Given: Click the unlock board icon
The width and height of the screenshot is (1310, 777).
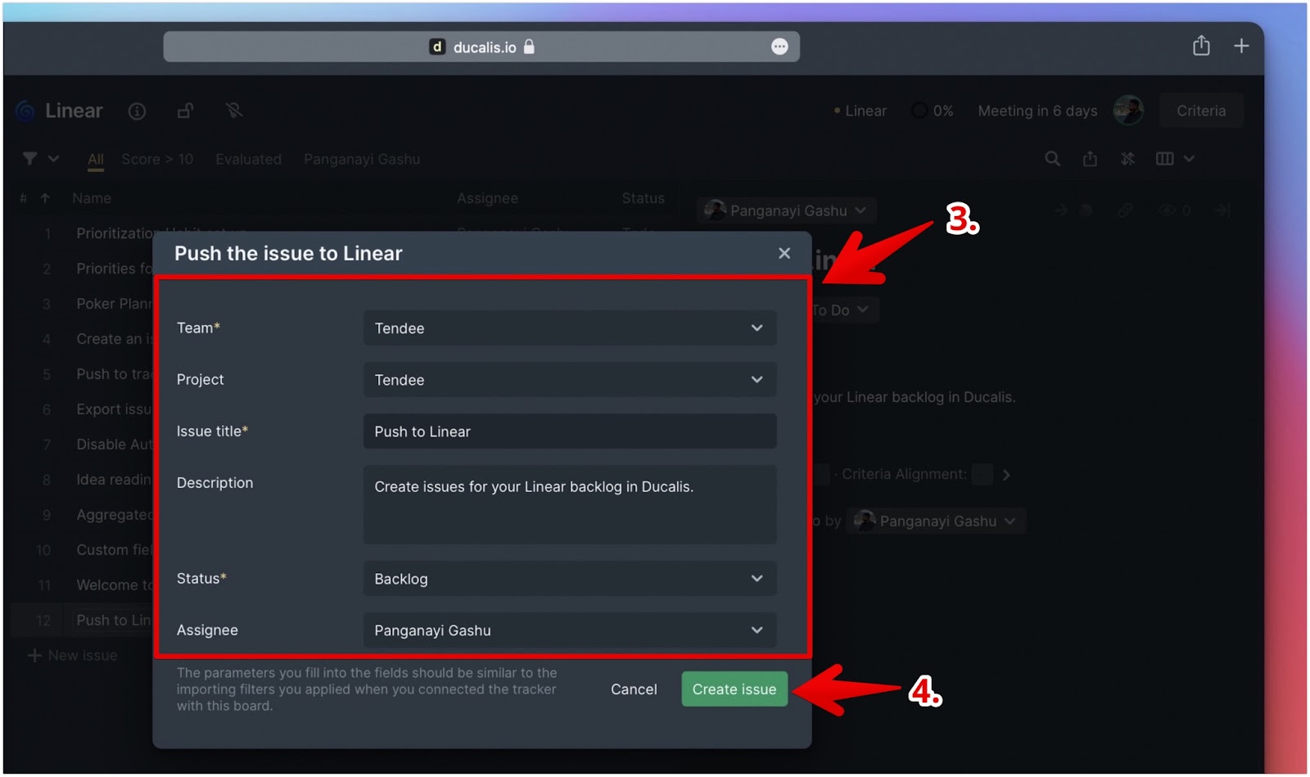Looking at the screenshot, I should [x=186, y=111].
